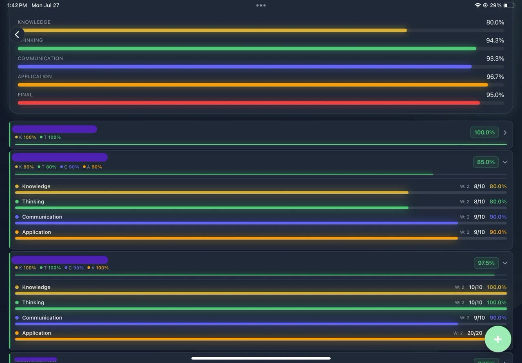Tap the COMMUNICATION 93.3% summary label
This screenshot has width=522, height=363.
(x=40, y=58)
